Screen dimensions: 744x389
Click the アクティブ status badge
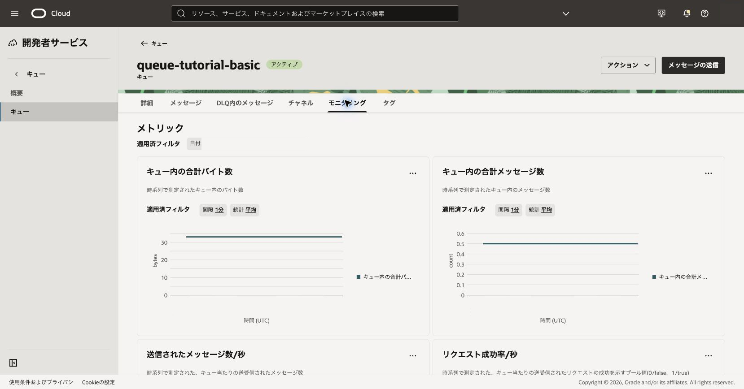coord(284,65)
